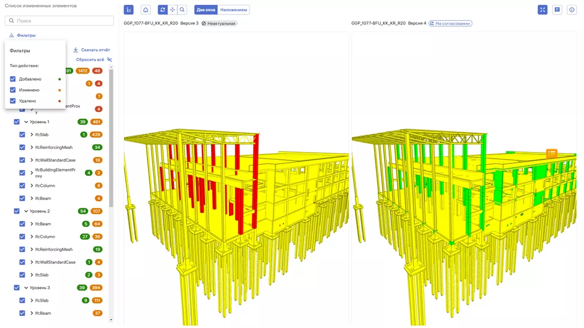Click the orange annotation marker on model
The height and width of the screenshot is (328, 584).
[x=552, y=154]
